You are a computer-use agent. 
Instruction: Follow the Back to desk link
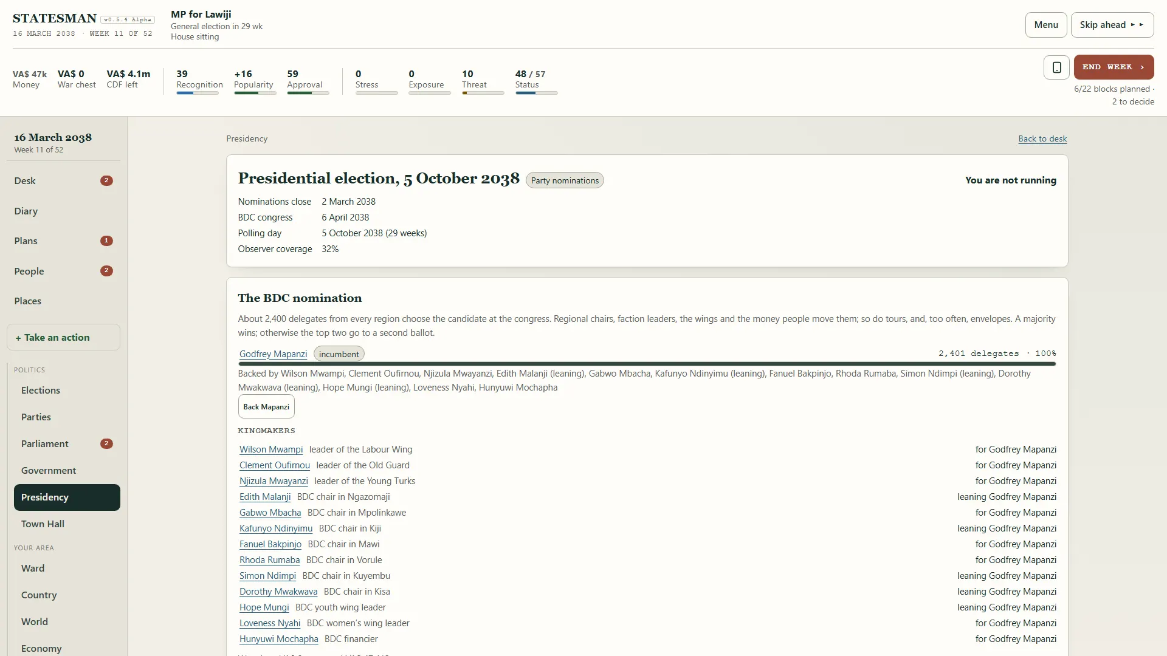coord(1042,138)
